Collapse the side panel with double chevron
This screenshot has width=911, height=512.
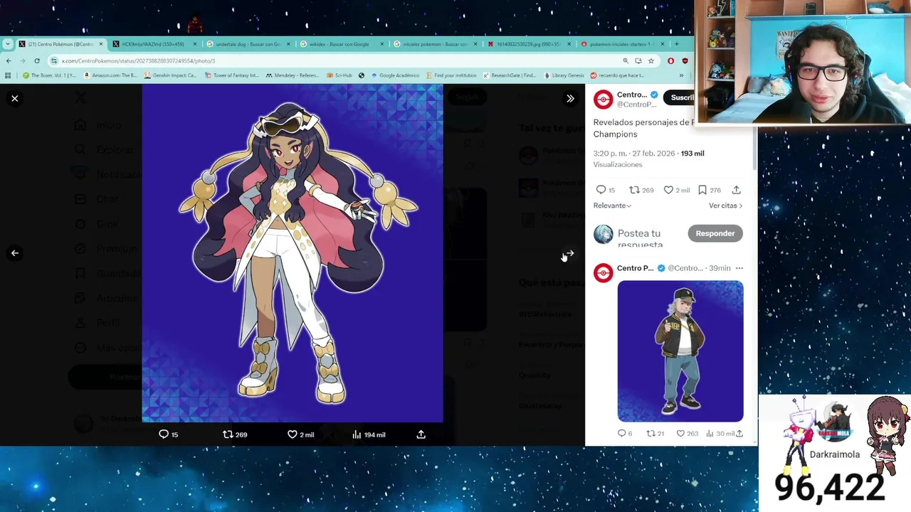tap(570, 99)
